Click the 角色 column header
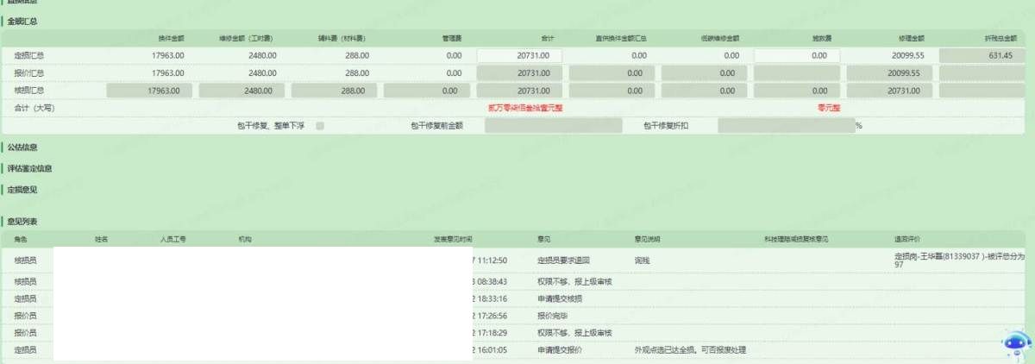 (20, 238)
